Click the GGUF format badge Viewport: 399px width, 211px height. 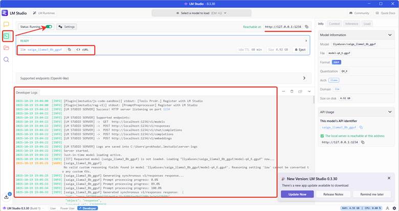(x=337, y=62)
